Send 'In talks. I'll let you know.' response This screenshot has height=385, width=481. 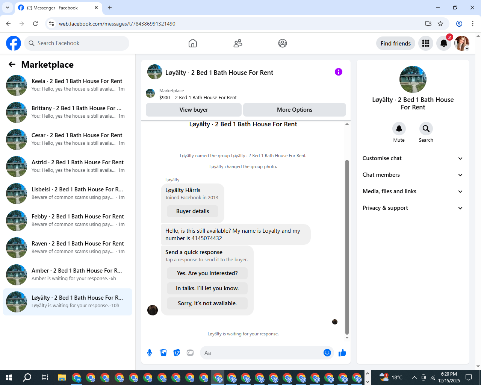207,288
